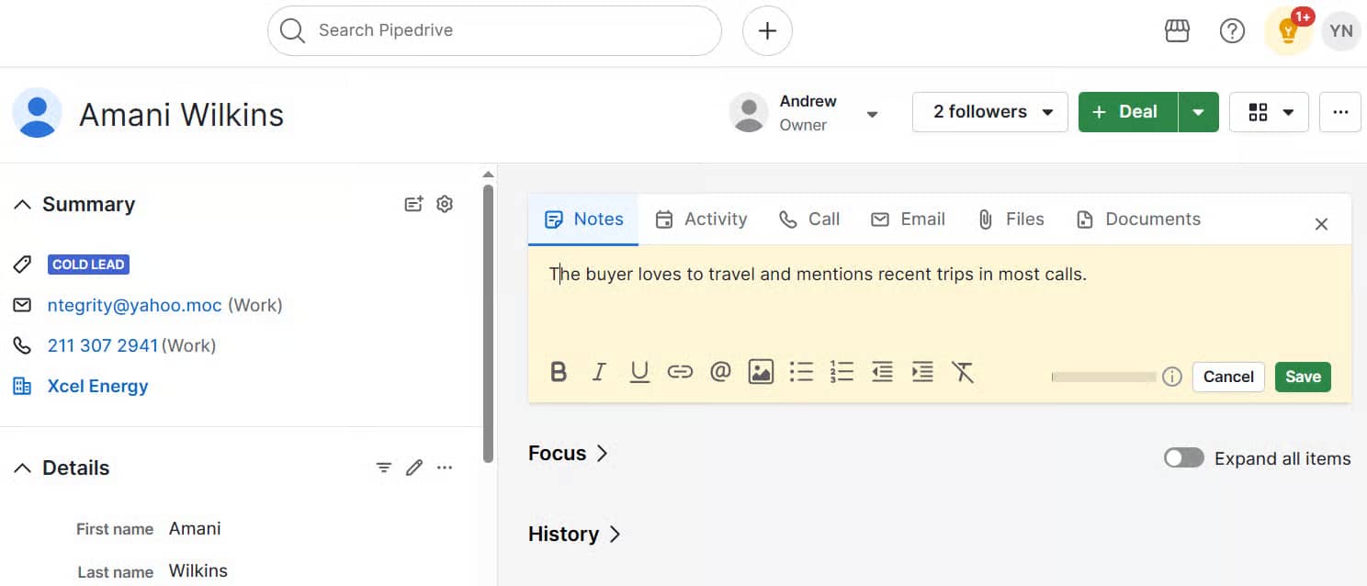
Task: Underline the note text
Action: click(639, 371)
